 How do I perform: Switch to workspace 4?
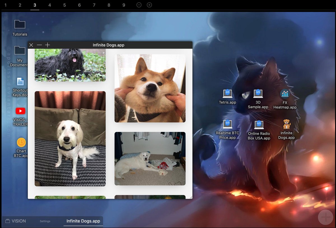[x=50, y=5]
